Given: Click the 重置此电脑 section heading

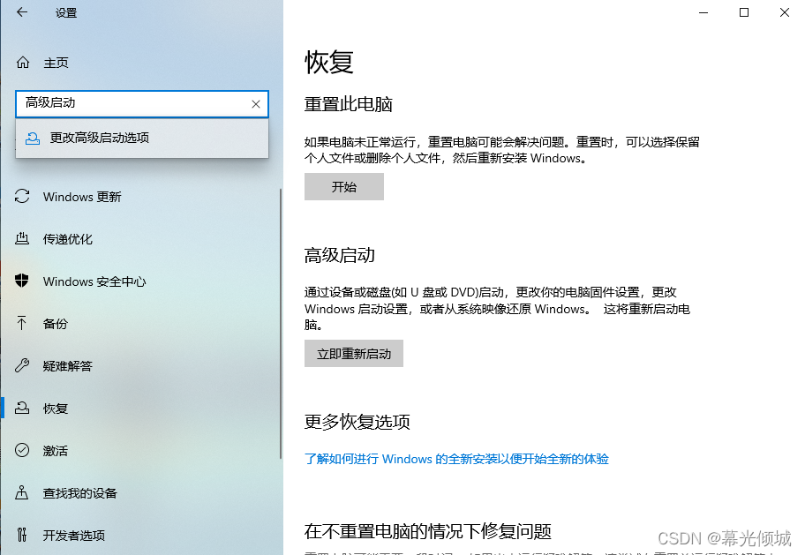Looking at the screenshot, I should (x=348, y=104).
